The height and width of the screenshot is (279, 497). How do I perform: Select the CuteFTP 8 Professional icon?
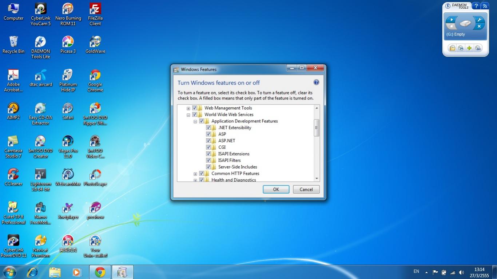coord(13,213)
